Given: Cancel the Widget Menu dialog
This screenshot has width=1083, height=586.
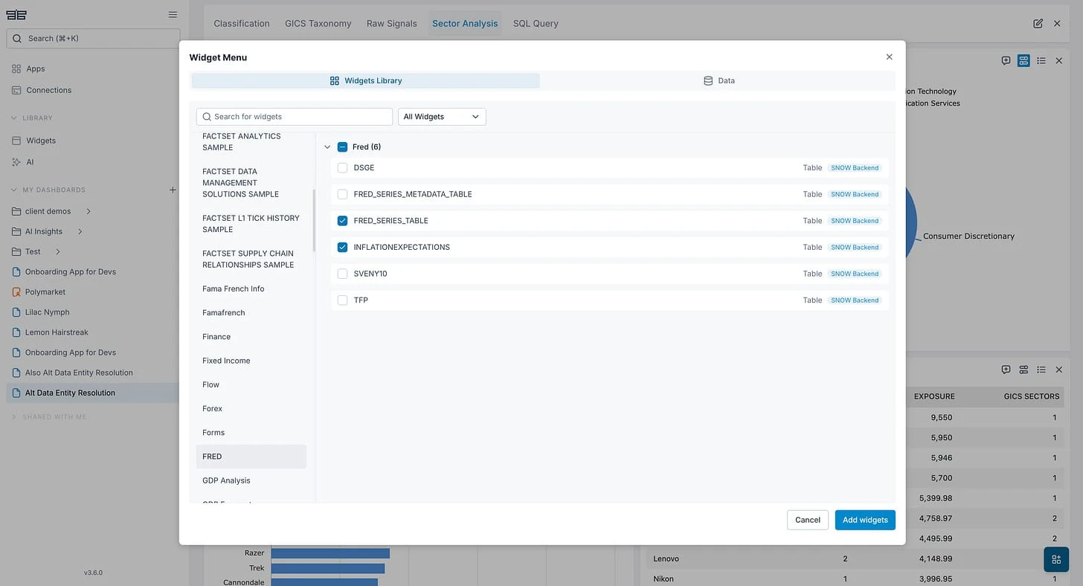Looking at the screenshot, I should click(x=807, y=520).
